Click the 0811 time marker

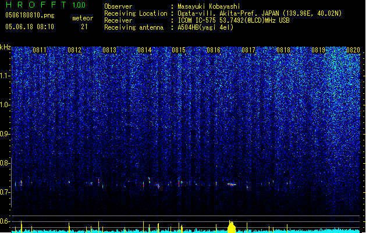click(40, 50)
